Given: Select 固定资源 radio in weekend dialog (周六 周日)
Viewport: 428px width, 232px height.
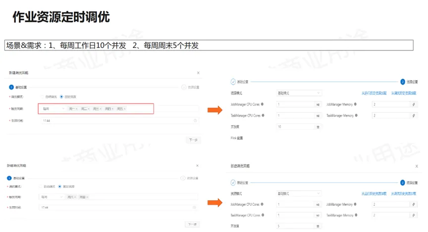Looking at the screenshot, I should (x=59, y=187).
